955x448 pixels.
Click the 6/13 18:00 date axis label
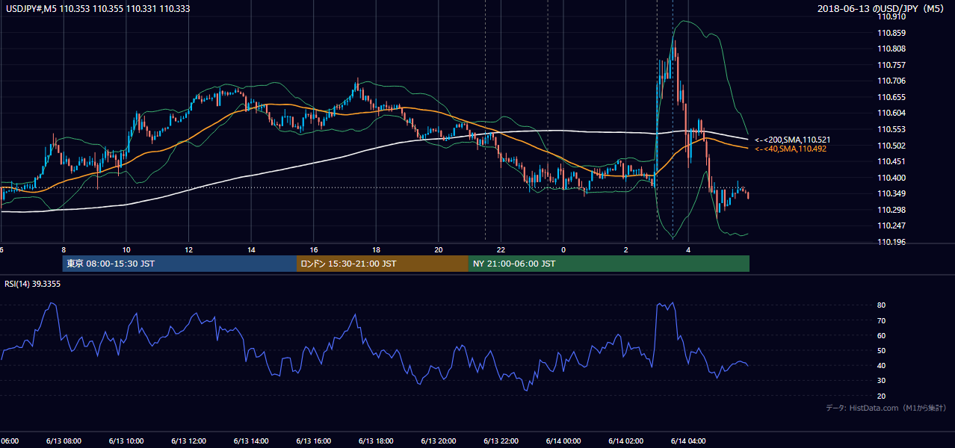click(x=377, y=441)
